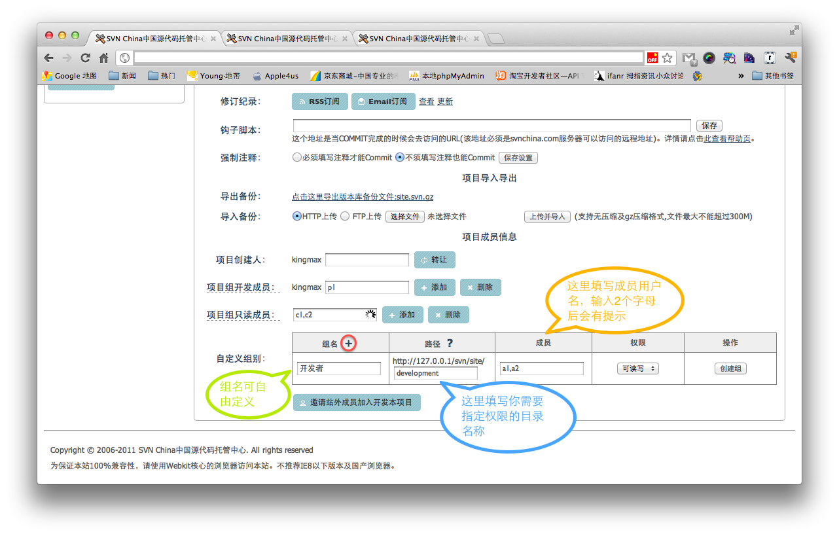Save the hook script with 保存

click(710, 125)
